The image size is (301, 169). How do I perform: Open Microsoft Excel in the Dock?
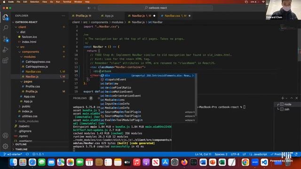222,162
